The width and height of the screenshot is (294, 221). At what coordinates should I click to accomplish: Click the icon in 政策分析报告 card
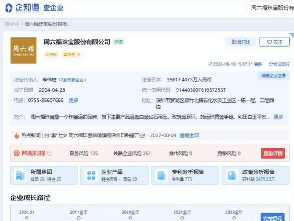232,175
